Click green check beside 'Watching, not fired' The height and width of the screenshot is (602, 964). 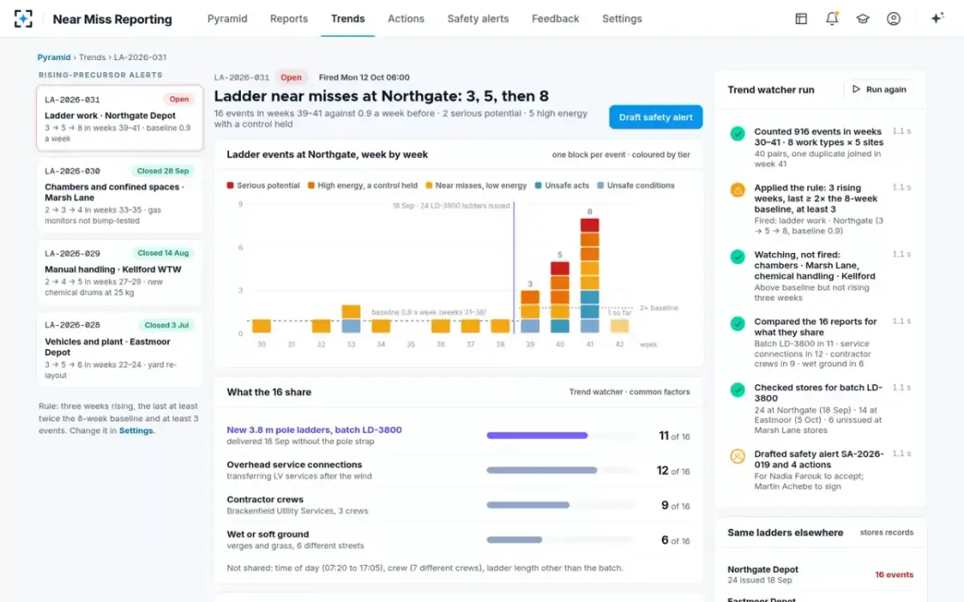click(x=737, y=257)
